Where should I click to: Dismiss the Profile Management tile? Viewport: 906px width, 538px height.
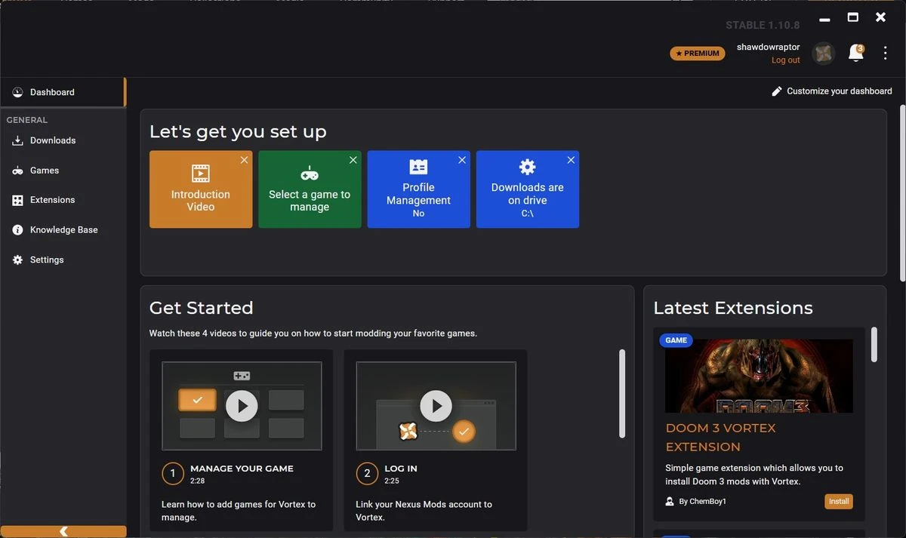(462, 160)
